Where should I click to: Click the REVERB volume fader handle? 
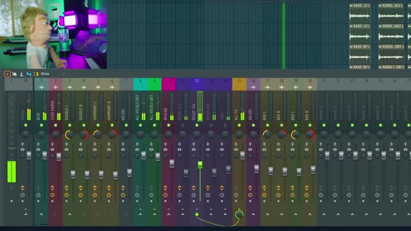click(171, 164)
